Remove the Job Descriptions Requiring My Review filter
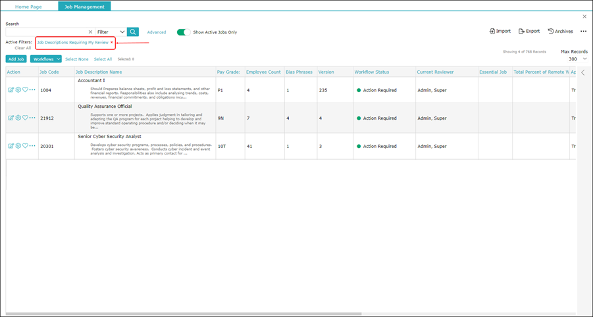593x317 pixels. point(112,42)
